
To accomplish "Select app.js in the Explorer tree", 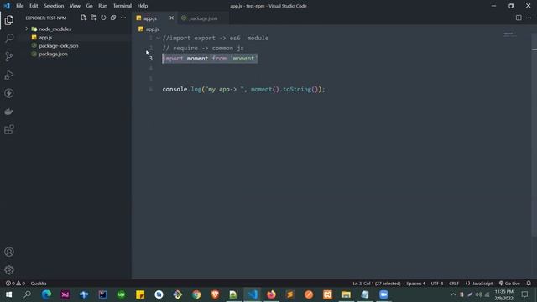I will (x=45, y=37).
